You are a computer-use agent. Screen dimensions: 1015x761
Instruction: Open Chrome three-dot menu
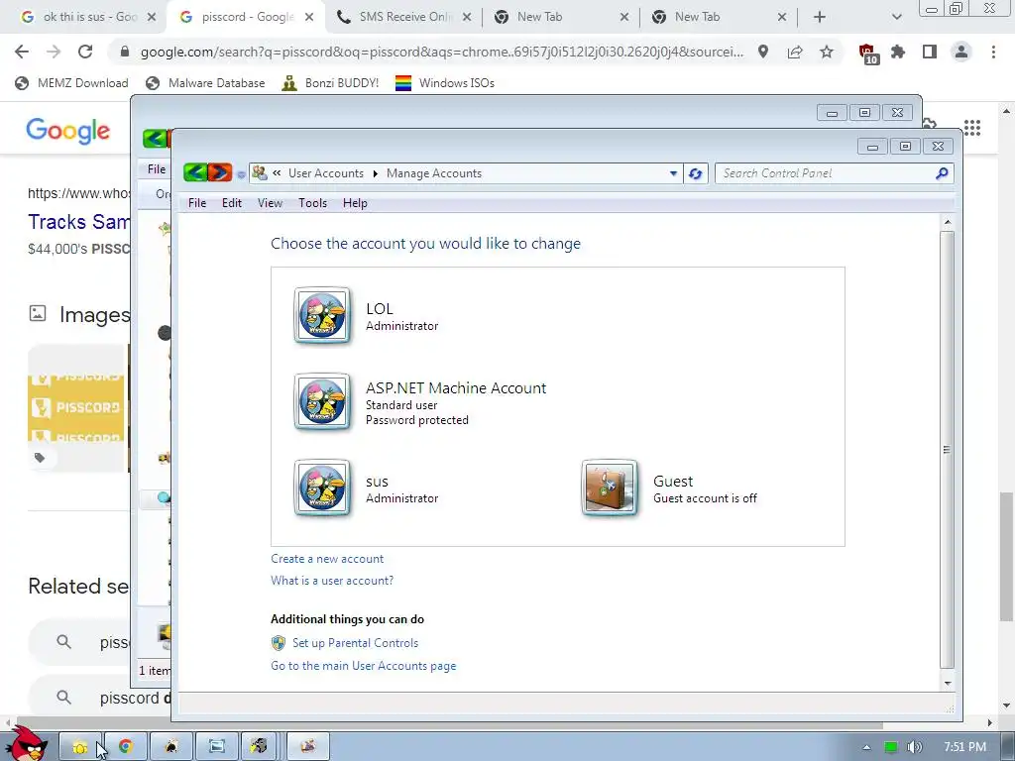pyautogui.click(x=993, y=52)
